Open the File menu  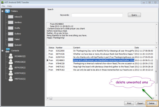(x=3, y=6)
